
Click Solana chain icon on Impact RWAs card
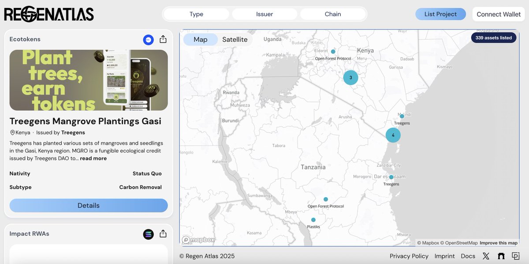point(148,234)
